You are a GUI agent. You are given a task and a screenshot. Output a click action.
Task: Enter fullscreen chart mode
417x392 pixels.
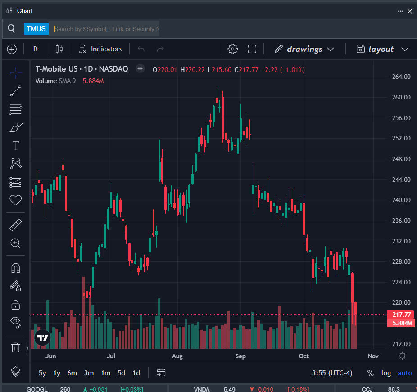point(252,49)
